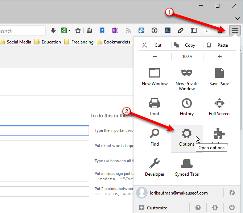The height and width of the screenshot is (213, 243).
Task: Bookmark this page with the star icon
Action: 78,31
